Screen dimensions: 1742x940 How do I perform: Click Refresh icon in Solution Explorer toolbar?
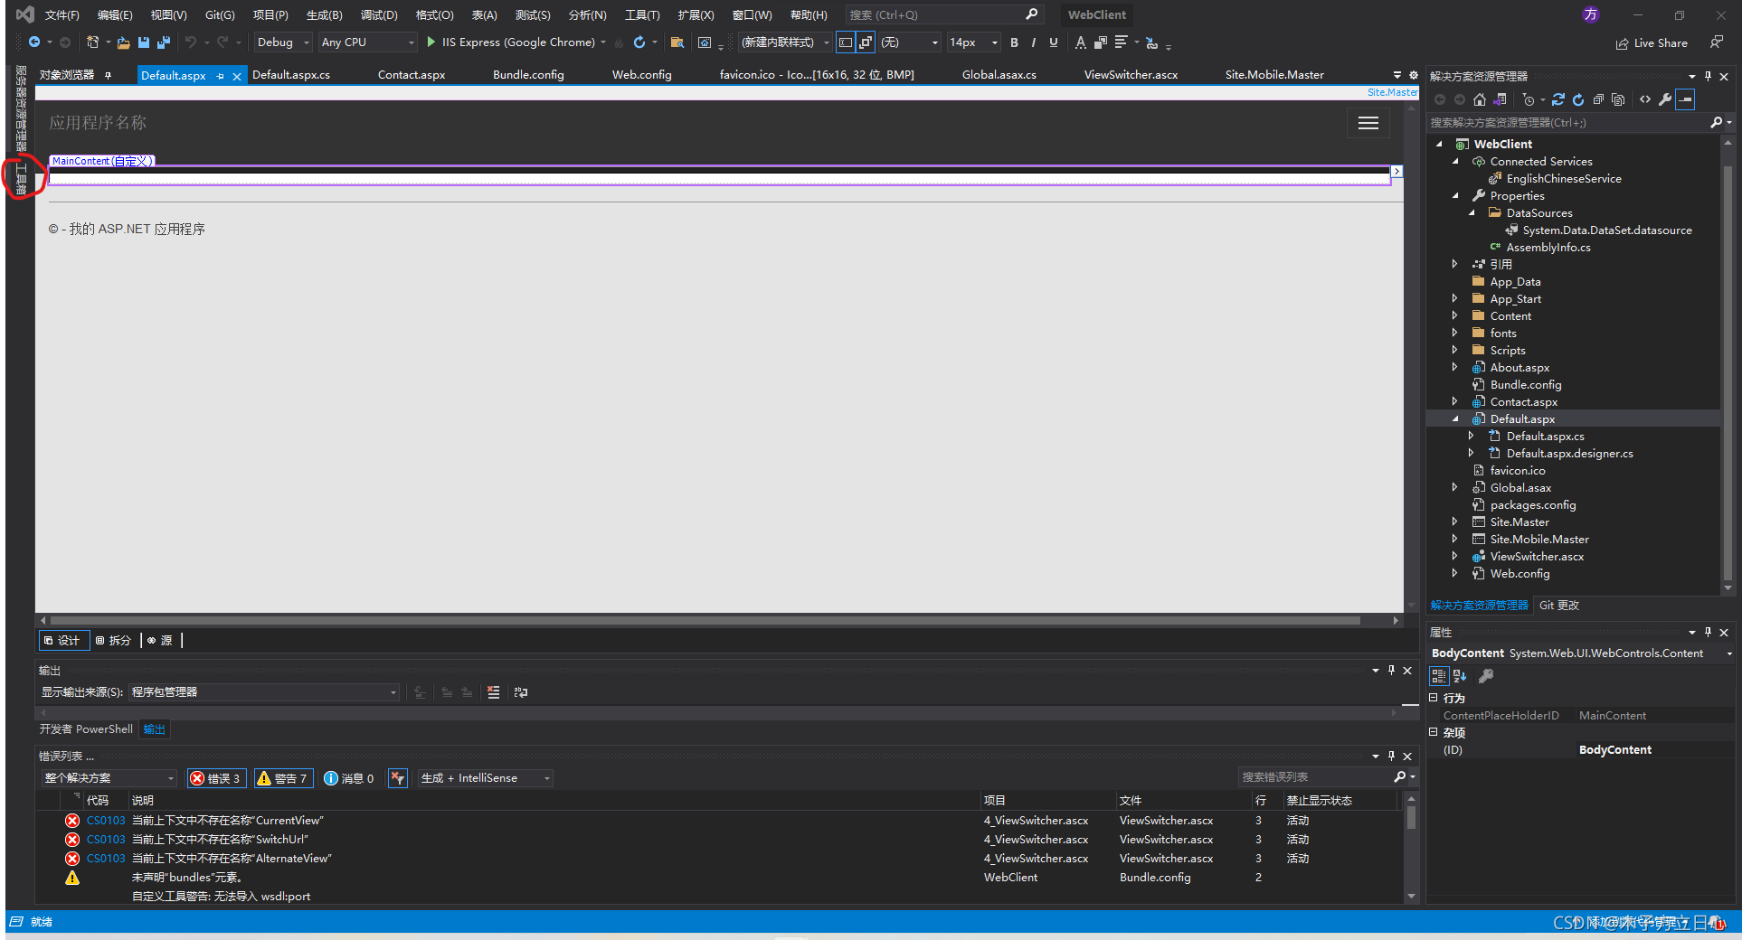[x=1578, y=99]
